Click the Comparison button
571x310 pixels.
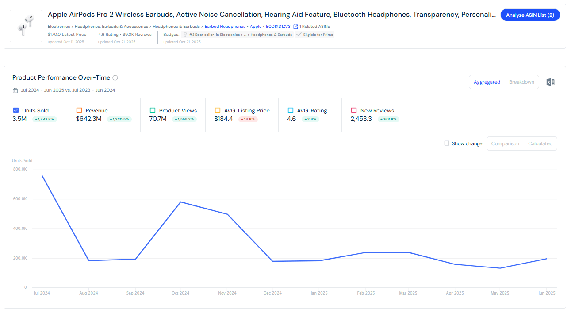505,143
